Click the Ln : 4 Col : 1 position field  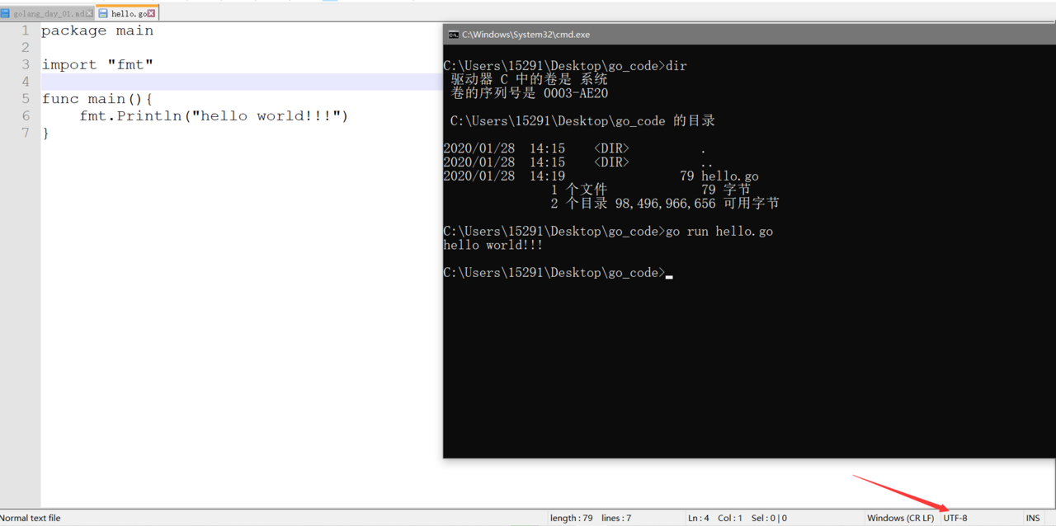tap(714, 518)
